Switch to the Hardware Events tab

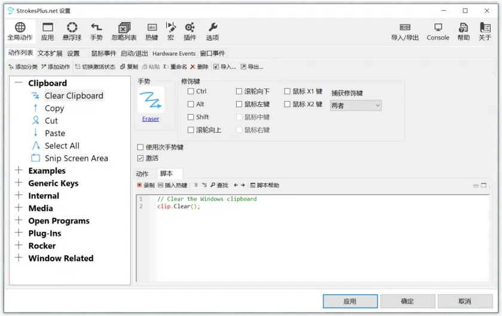174,53
